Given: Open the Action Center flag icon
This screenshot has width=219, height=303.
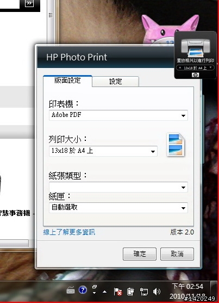Looking at the screenshot, I should pos(118,292).
